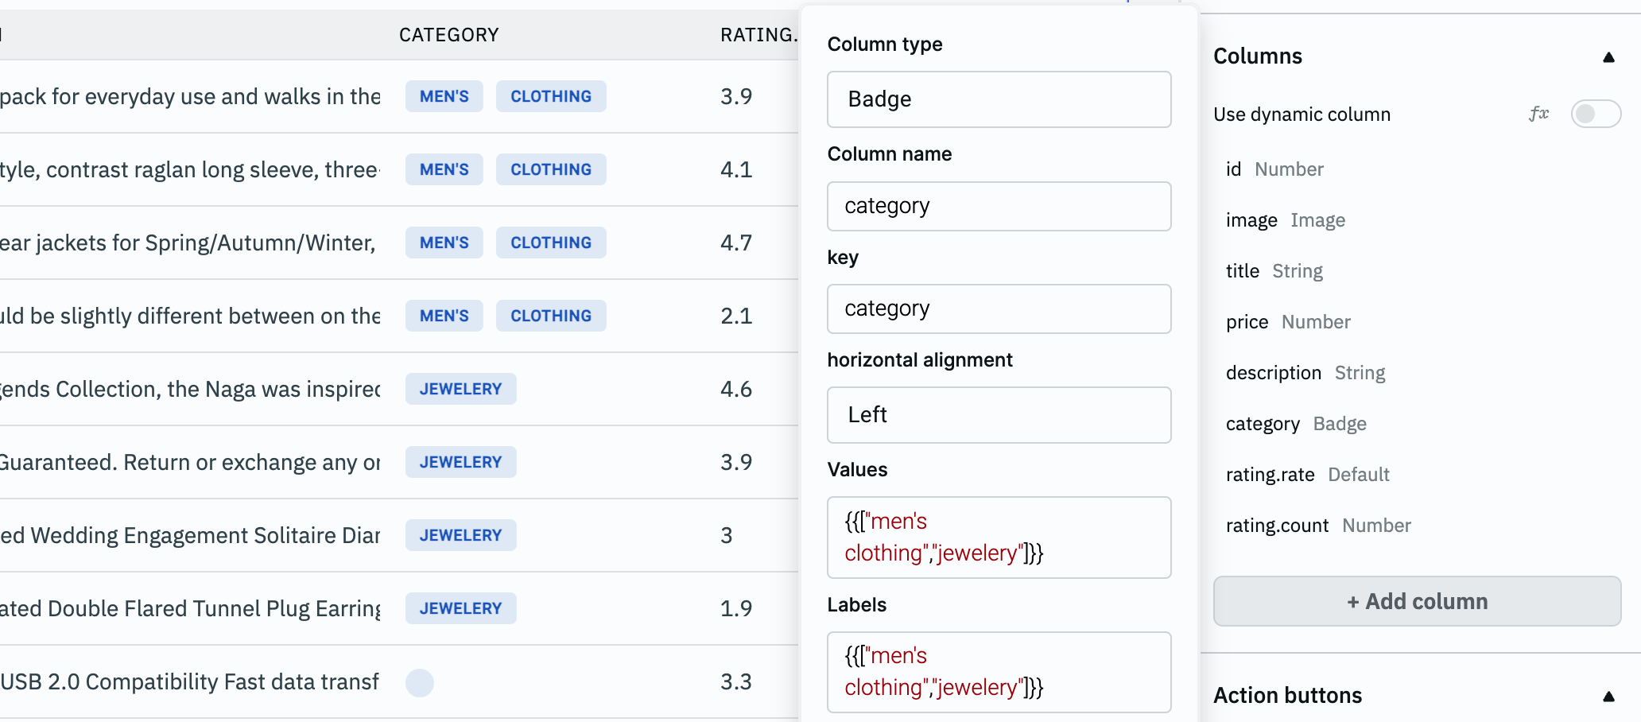The width and height of the screenshot is (1641, 722).
Task: Select the image Image column item
Action: click(x=1285, y=220)
